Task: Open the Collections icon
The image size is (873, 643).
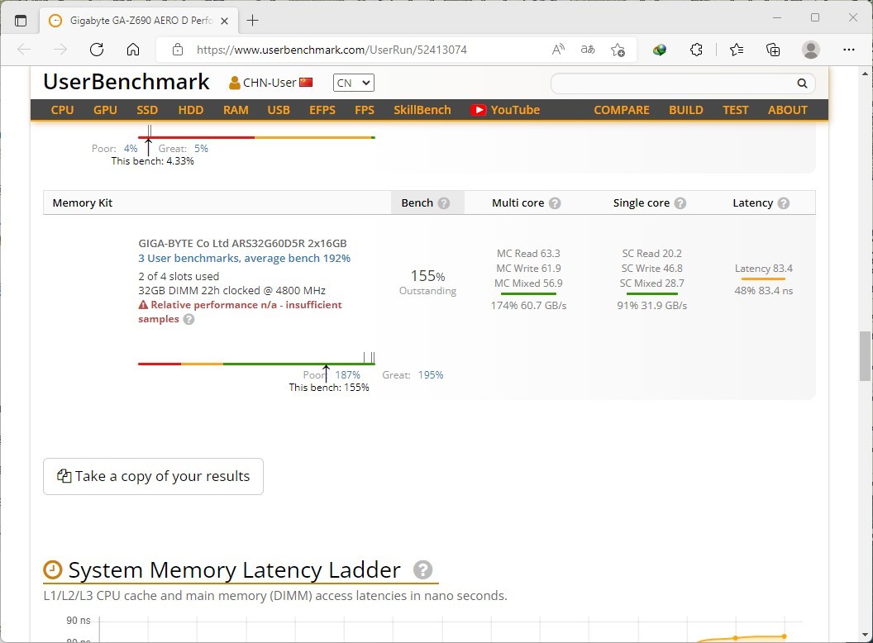Action: click(x=773, y=50)
